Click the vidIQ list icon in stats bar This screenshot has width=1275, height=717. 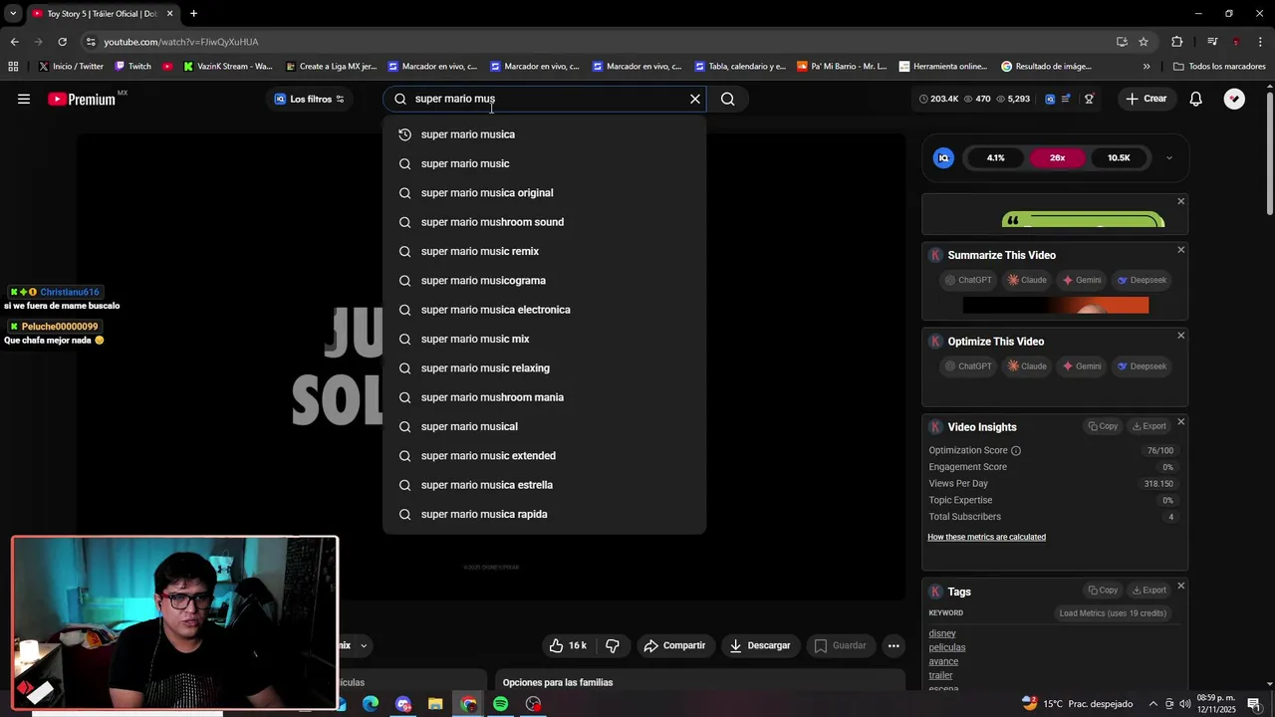click(1066, 99)
